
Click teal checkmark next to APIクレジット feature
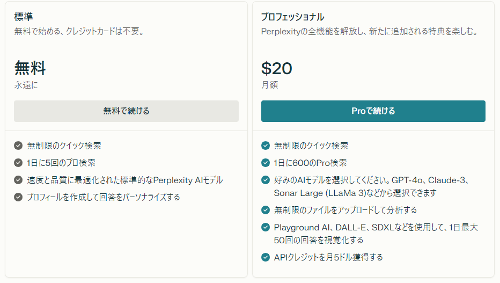click(x=266, y=257)
